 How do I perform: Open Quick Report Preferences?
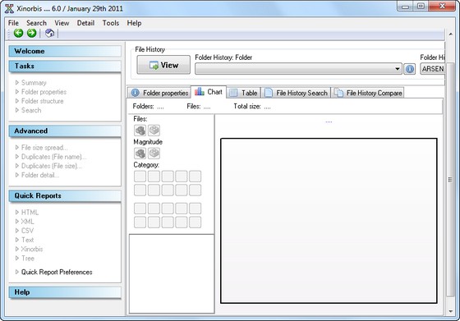pyautogui.click(x=53, y=272)
